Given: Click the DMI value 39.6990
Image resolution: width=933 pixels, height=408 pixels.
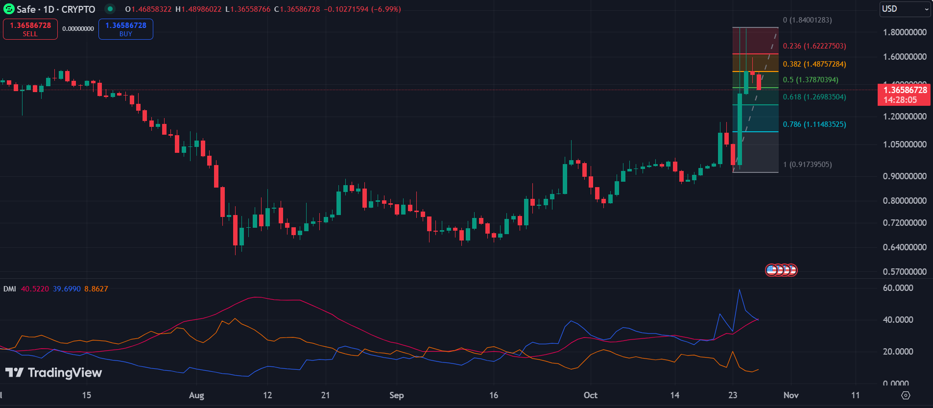Looking at the screenshot, I should pos(67,289).
